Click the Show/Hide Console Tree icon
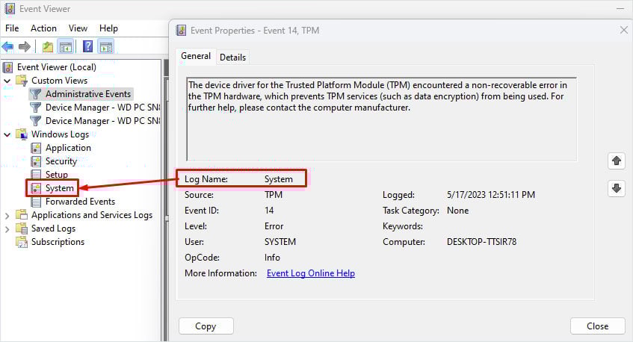This screenshot has height=342, width=633. 65,47
